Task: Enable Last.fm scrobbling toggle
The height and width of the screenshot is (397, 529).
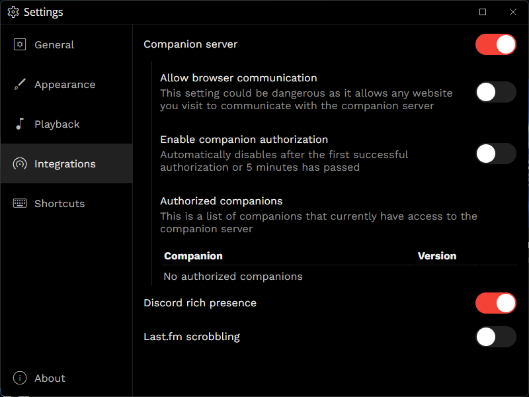Action: tap(495, 337)
